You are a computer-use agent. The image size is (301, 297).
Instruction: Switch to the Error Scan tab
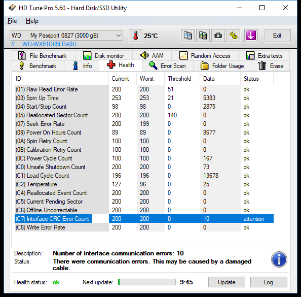click(167, 66)
